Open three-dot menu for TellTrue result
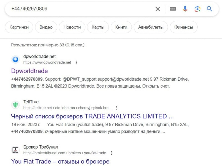Image resolution: width=222 pixels, height=166 pixels. coord(117,108)
